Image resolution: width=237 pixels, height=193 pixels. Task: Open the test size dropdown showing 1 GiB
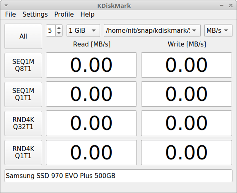pyautogui.click(x=83, y=31)
